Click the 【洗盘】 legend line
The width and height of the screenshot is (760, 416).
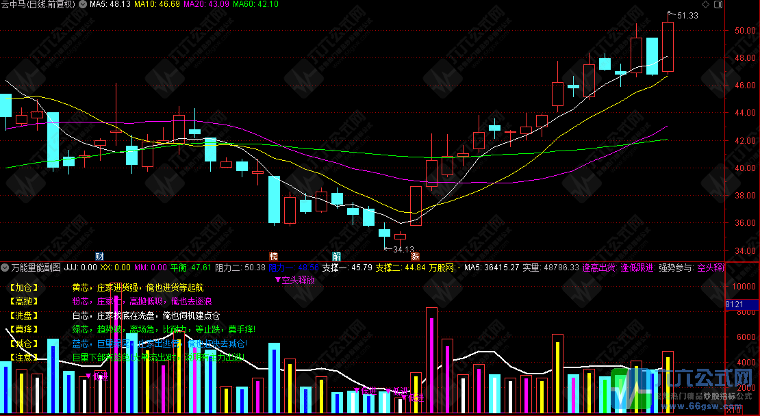[114, 315]
